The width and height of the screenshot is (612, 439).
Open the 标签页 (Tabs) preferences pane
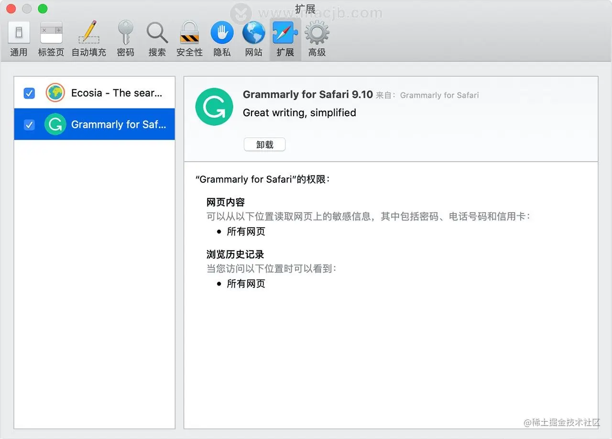click(51, 39)
